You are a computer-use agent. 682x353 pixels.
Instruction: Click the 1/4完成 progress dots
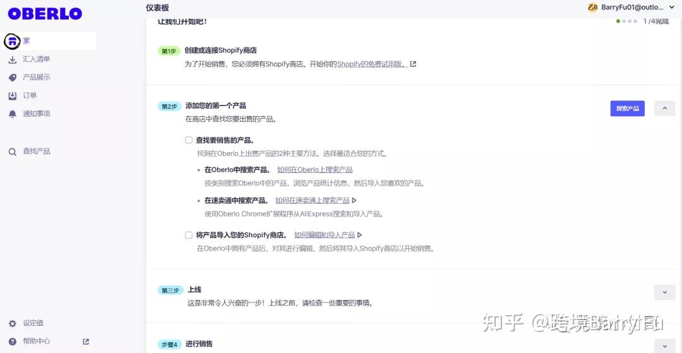point(627,21)
